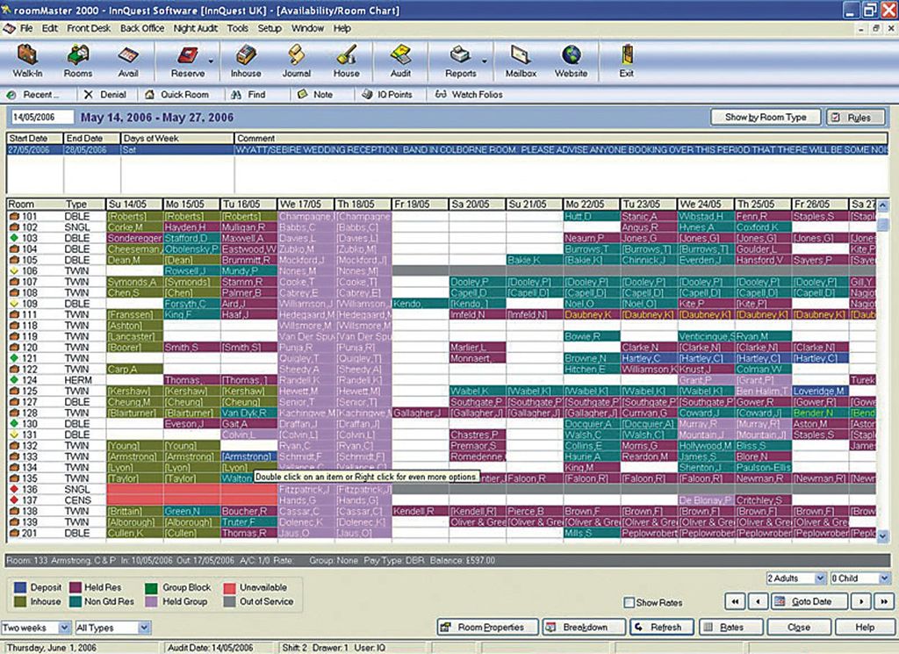Toggle the Rules checkbox button
899x654 pixels.
[x=857, y=117]
